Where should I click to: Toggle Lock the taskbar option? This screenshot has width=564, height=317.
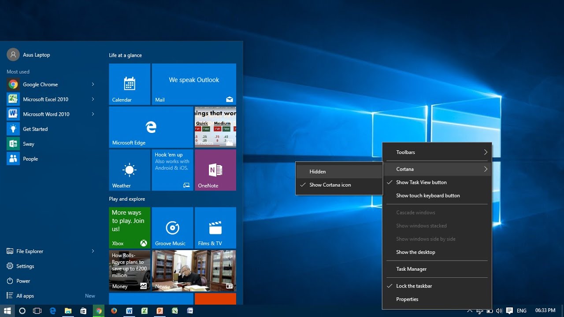(438, 286)
